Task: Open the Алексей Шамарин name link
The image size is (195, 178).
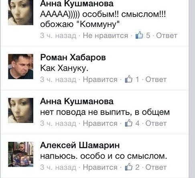Action: (80, 145)
